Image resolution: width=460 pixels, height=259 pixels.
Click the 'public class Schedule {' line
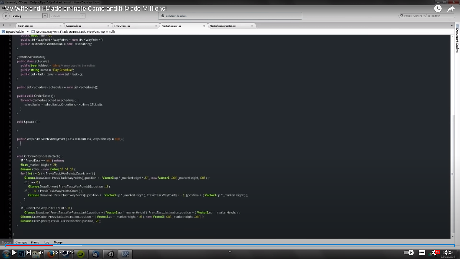click(33, 61)
